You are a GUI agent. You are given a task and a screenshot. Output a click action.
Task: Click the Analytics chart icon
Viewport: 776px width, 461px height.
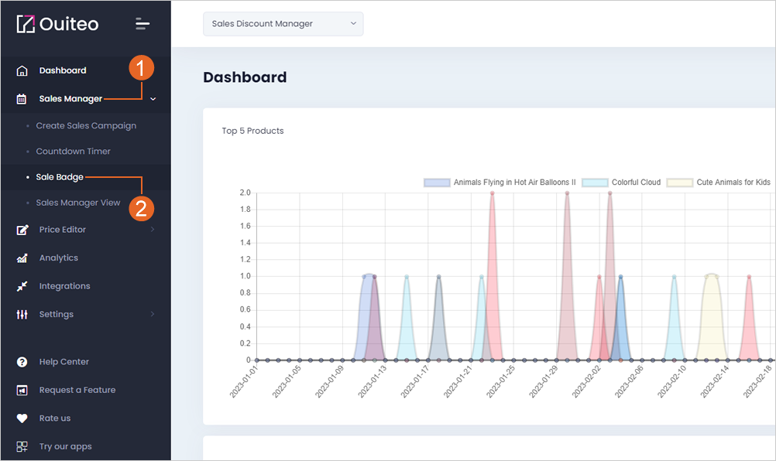pyautogui.click(x=22, y=258)
